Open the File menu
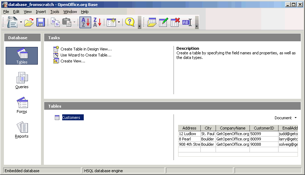The height and width of the screenshot is (175, 305). pyautogui.click(x=6, y=12)
